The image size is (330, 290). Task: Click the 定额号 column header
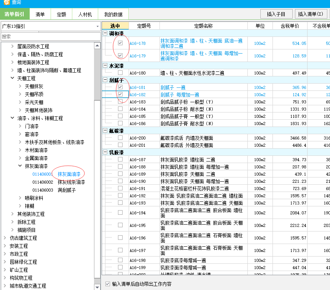[144, 26]
